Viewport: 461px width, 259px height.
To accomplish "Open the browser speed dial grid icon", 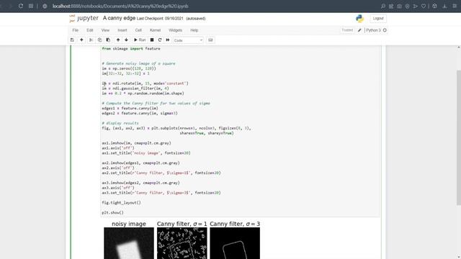I will 31,6.
